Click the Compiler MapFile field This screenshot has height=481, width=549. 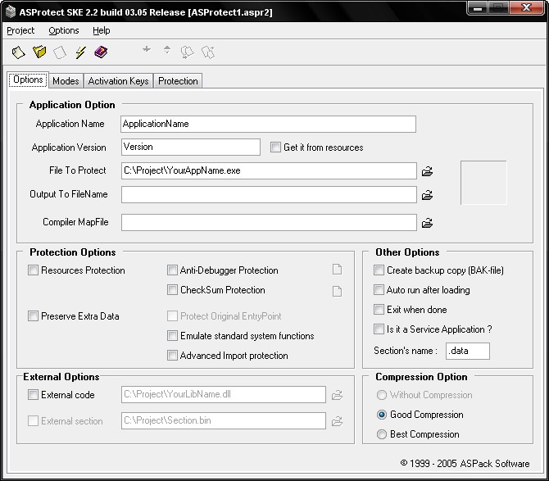[269, 223]
